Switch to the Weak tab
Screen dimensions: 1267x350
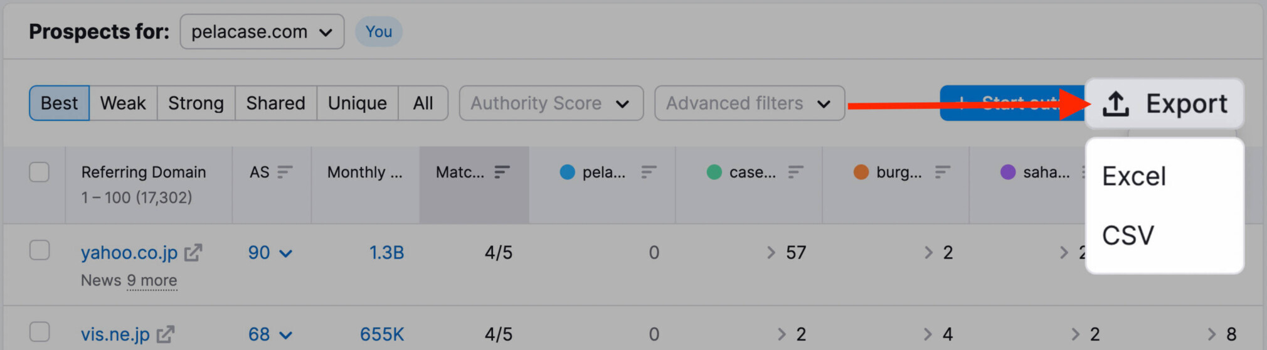pos(123,103)
